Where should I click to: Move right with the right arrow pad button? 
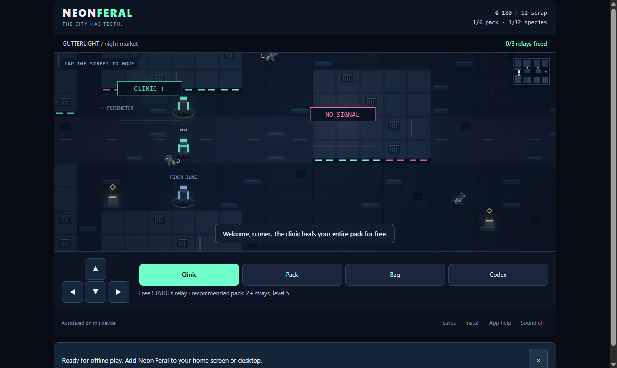click(x=119, y=292)
